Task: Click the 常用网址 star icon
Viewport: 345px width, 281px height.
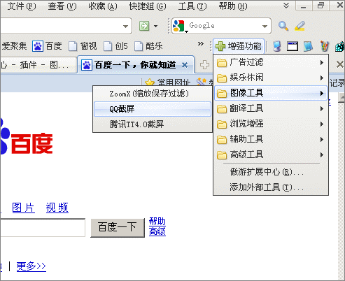Action: click(x=150, y=82)
